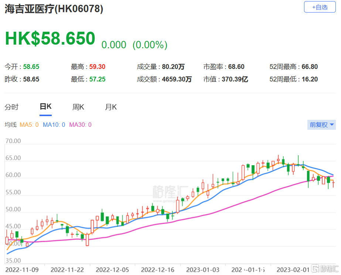Click the 2023-01-03 date axis label
The height and width of the screenshot is (275, 341).
point(203,270)
